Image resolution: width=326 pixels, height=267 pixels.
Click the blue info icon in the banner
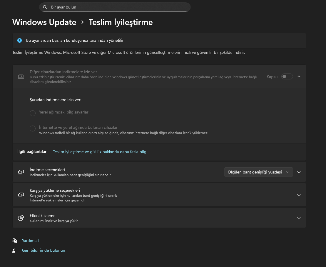click(19, 40)
